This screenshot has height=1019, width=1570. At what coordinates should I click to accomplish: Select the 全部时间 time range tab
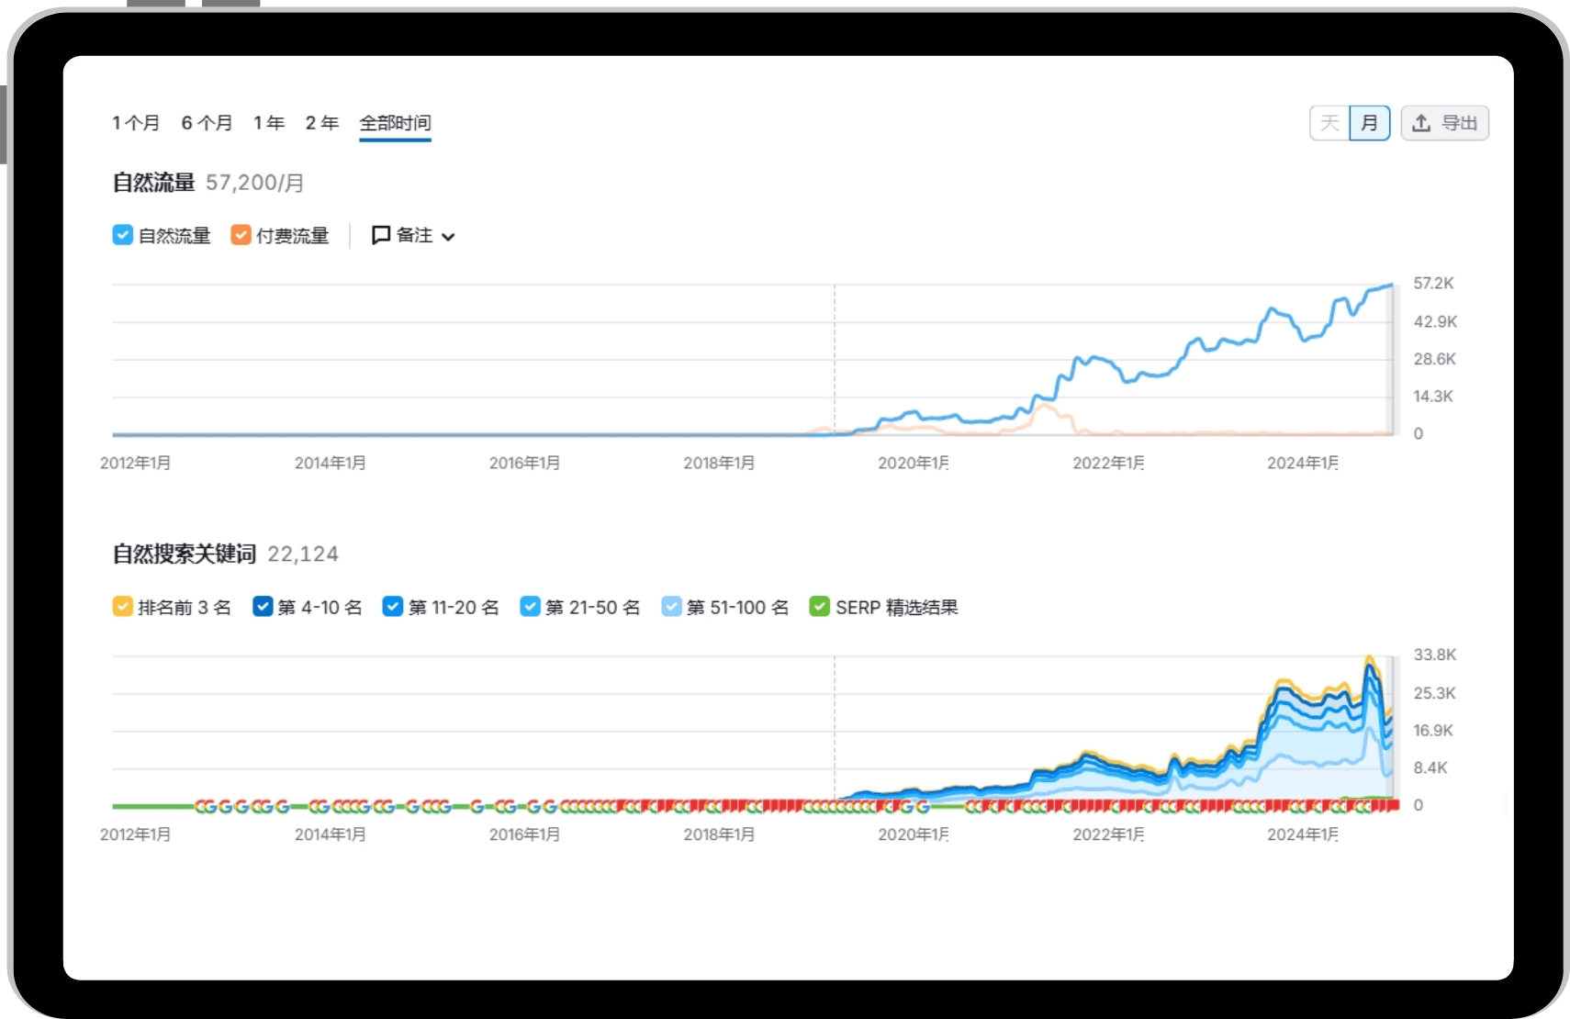[395, 123]
